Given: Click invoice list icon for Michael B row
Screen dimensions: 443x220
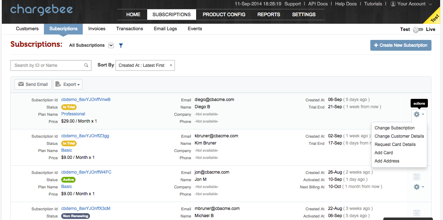Looking at the screenshot, I should coord(417,213).
